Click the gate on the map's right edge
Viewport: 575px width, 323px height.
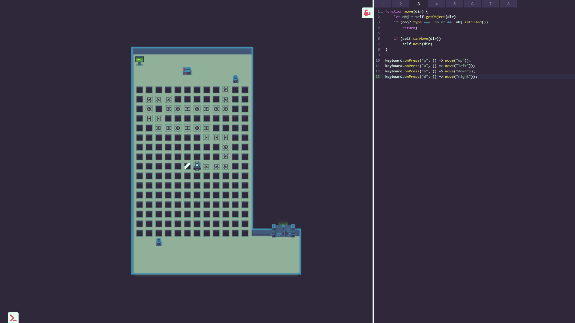pos(283,230)
